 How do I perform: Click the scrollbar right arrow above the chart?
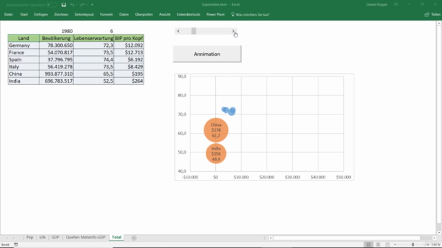coord(233,31)
